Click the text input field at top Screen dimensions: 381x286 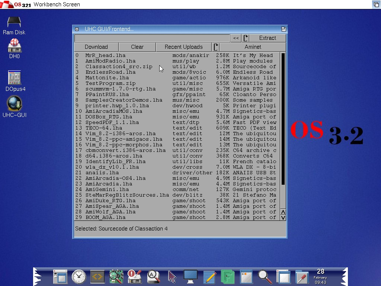[152, 38]
